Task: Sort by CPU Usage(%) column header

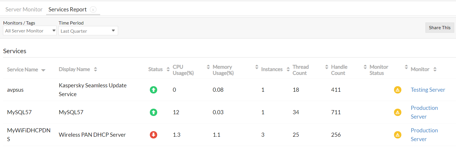Action: tap(183, 70)
